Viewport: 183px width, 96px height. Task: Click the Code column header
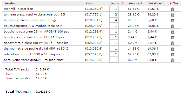tap(90, 3)
